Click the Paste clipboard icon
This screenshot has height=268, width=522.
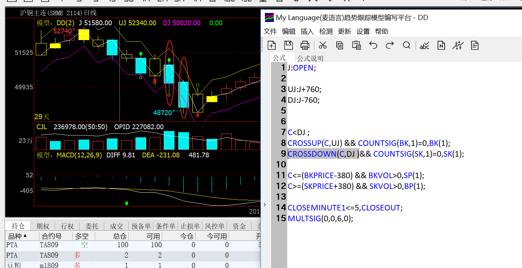coord(356,45)
